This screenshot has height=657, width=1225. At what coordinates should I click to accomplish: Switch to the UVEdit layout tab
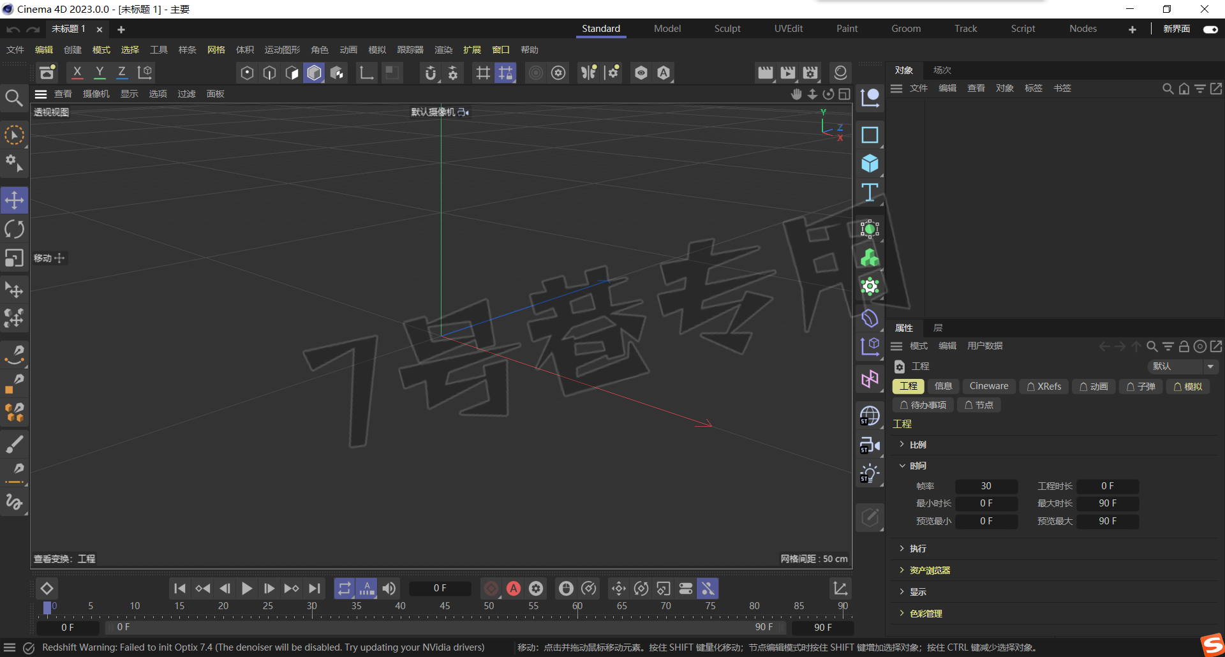coord(789,29)
